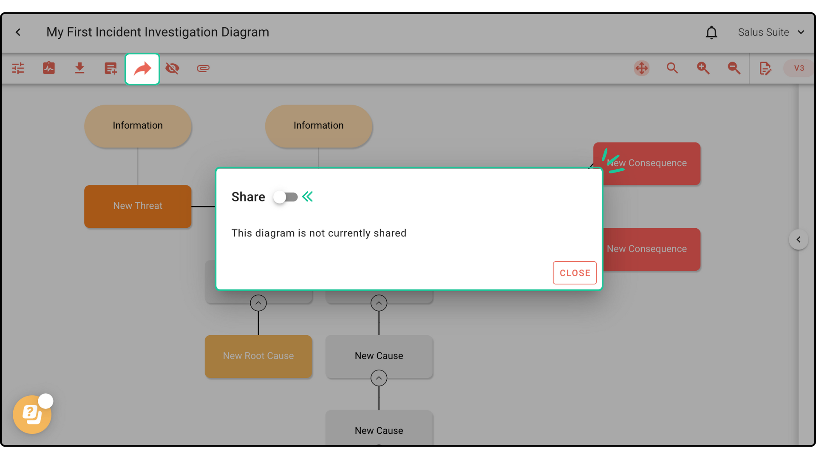Collapse chevron between the two New Cause boxes
The height and width of the screenshot is (459, 816).
click(x=379, y=378)
